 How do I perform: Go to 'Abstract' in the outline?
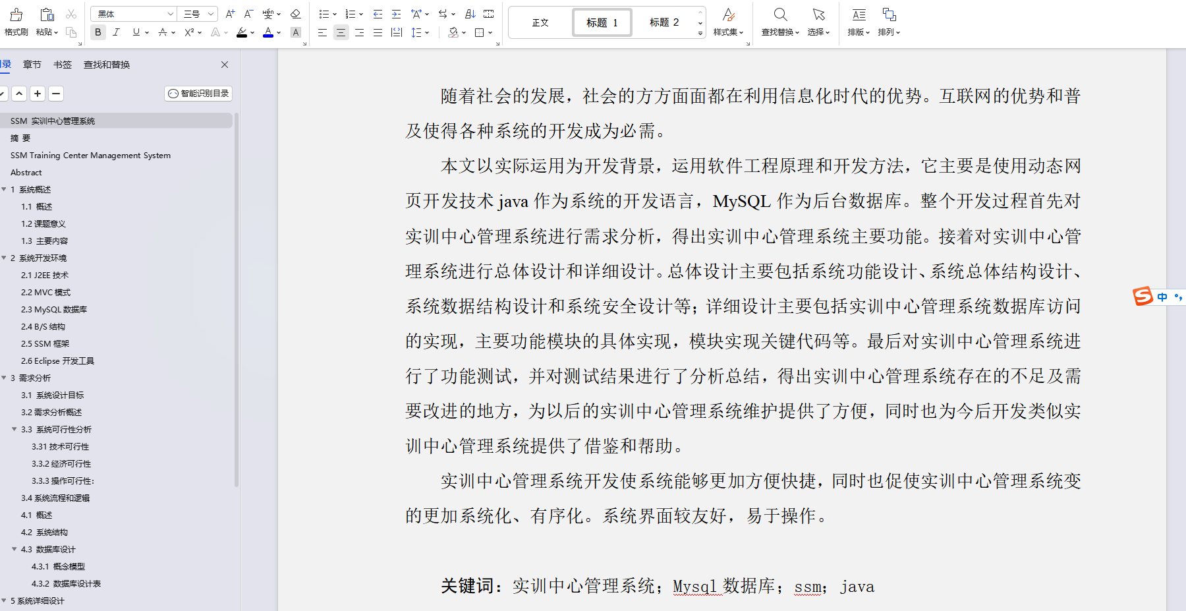[x=26, y=172]
